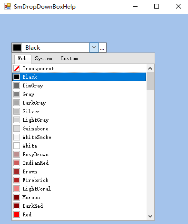The height and width of the screenshot is (224, 188).
Task: Select IndianRed list item
Action: click(x=79, y=163)
